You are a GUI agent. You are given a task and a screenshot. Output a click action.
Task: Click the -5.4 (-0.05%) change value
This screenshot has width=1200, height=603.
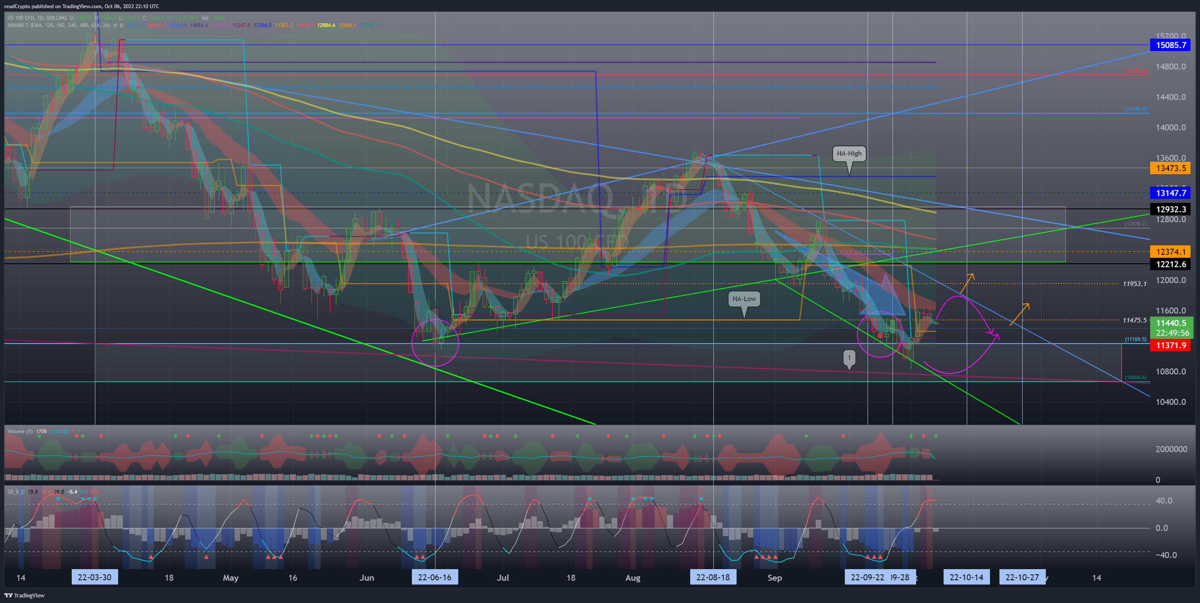pyautogui.click(x=182, y=18)
